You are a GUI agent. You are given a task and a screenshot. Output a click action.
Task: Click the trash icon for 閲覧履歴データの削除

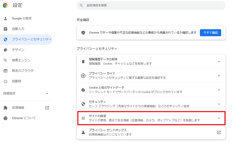83,61
